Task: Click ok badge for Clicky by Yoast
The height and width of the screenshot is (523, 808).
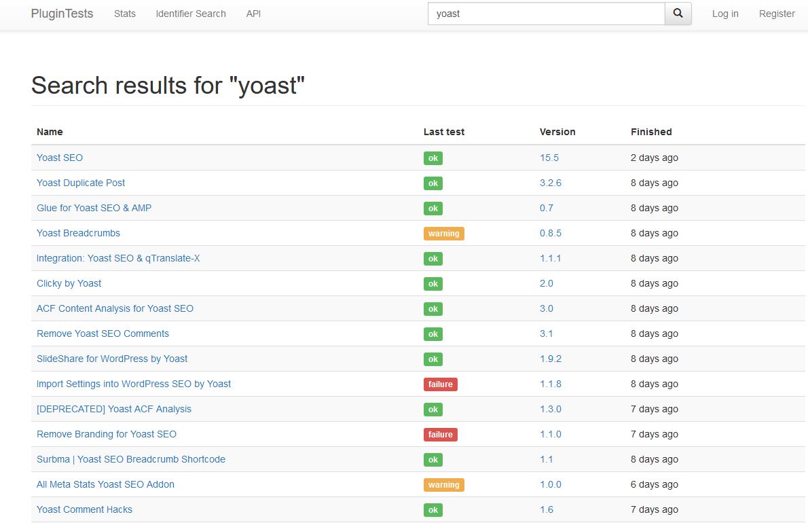Action: pyautogui.click(x=433, y=284)
